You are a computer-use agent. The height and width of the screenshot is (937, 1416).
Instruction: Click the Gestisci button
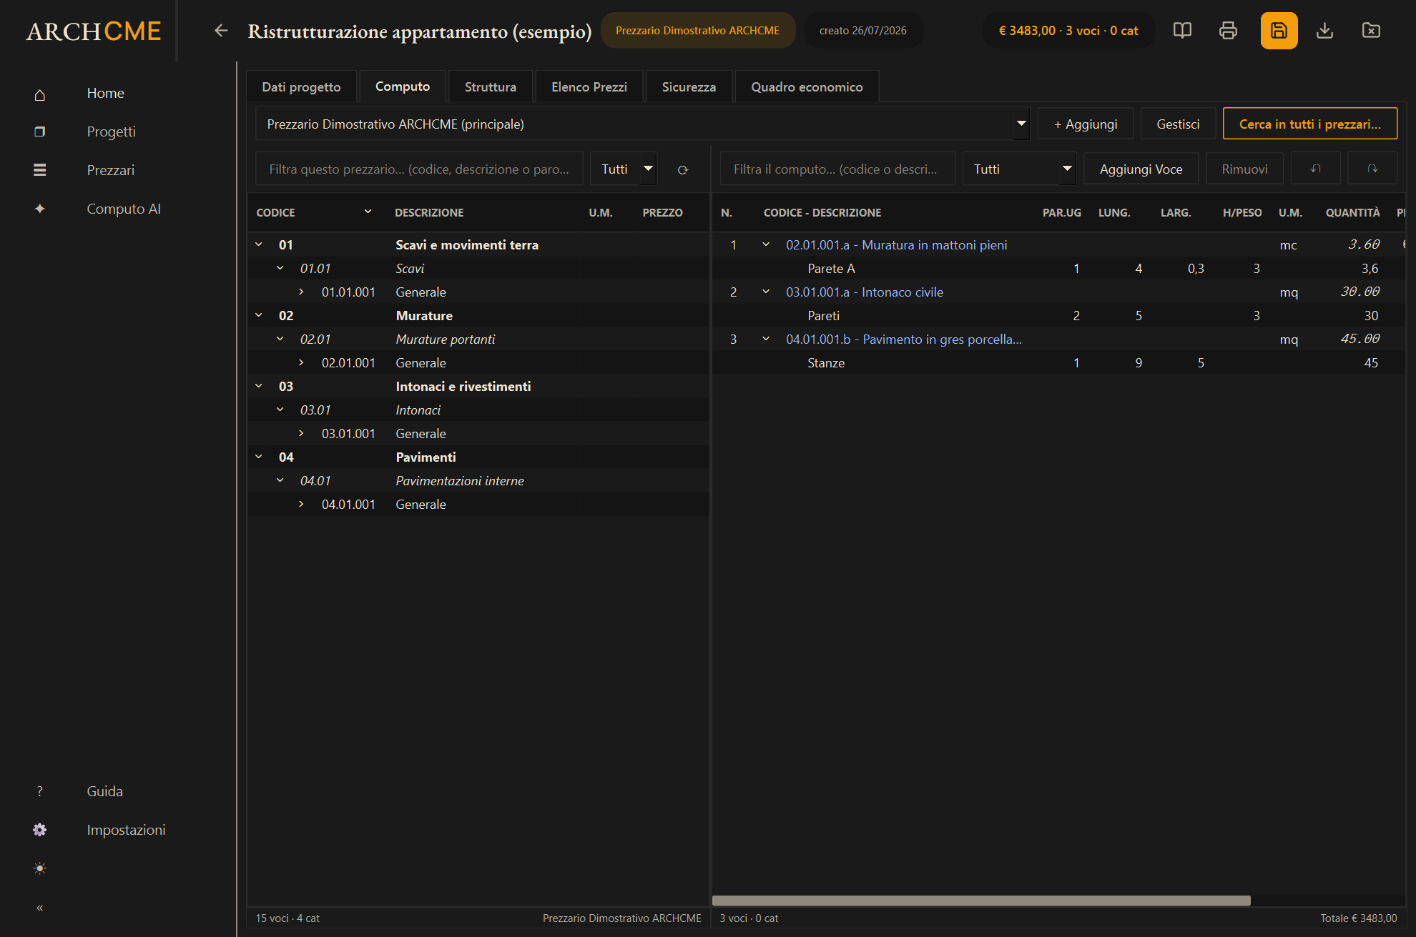pyautogui.click(x=1178, y=124)
